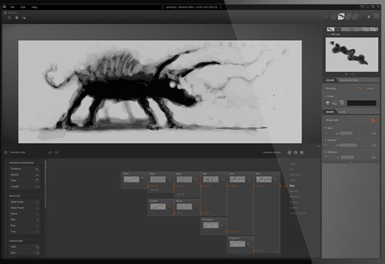This screenshot has width=385, height=264.
Task: Select Sinus in the math functions list
Action: pyautogui.click(x=24, y=214)
